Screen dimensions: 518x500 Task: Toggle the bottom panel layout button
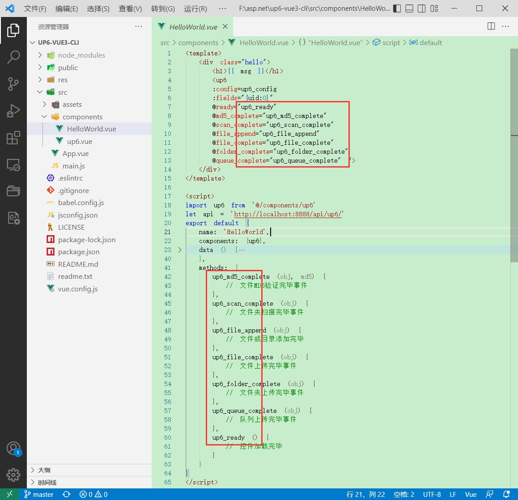pos(409,8)
